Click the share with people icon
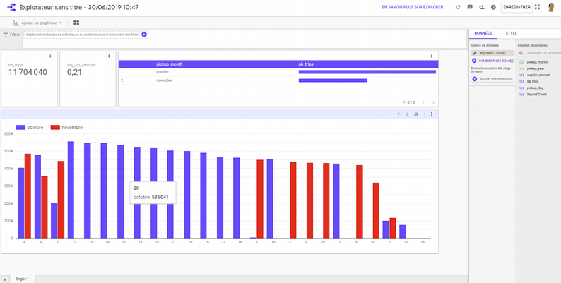 pyautogui.click(x=481, y=7)
